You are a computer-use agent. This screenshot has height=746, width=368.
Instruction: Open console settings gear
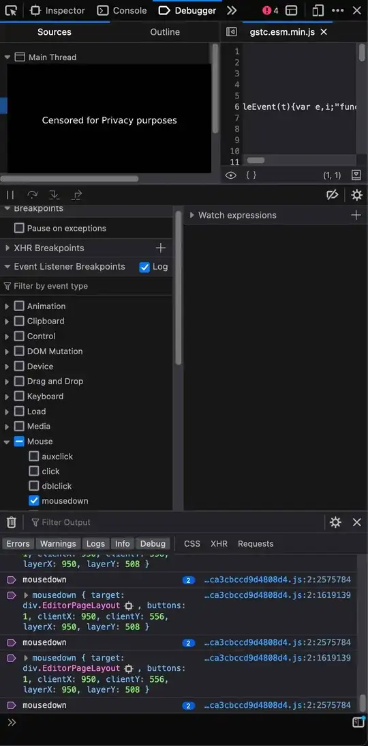(x=335, y=522)
